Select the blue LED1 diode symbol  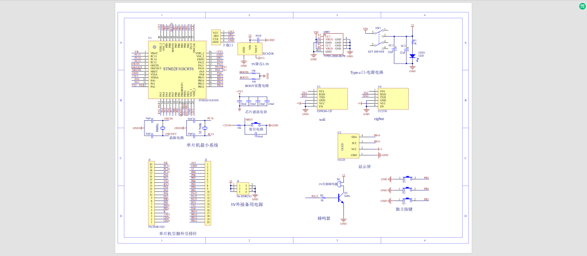point(412,56)
